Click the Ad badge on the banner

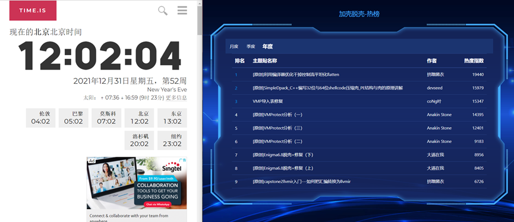(x=92, y=161)
